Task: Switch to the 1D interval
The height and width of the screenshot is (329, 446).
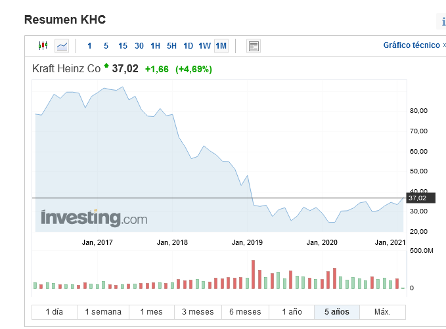Action: pos(188,46)
